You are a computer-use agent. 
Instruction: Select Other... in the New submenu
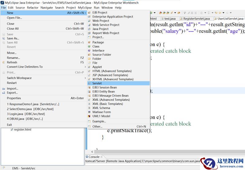pyautogui.click(x=119, y=127)
